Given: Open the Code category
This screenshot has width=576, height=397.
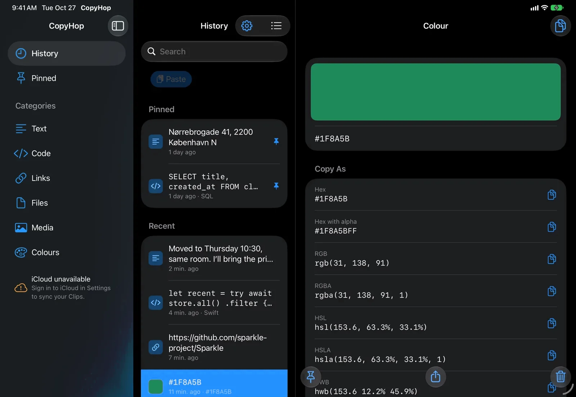Looking at the screenshot, I should coord(67,153).
